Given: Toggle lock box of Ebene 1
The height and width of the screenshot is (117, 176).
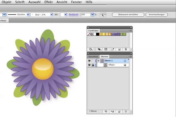Looking at the screenshot, I should (x=93, y=61).
